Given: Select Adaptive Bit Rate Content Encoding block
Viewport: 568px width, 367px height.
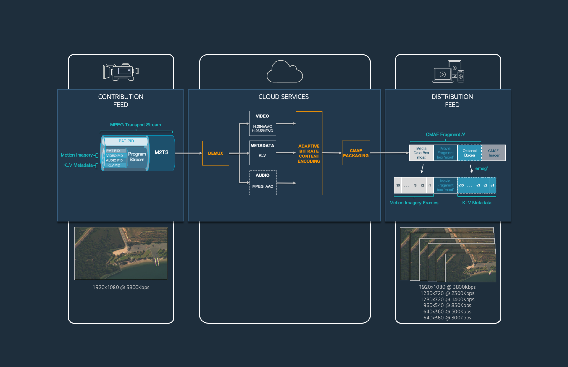Looking at the screenshot, I should pos(309,153).
